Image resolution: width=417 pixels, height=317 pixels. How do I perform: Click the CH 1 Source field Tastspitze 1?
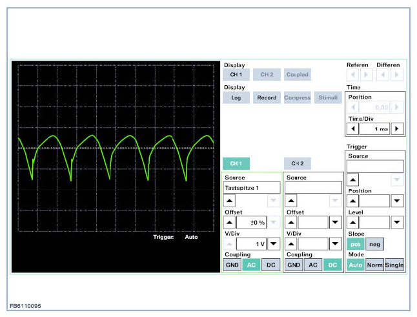pos(252,188)
